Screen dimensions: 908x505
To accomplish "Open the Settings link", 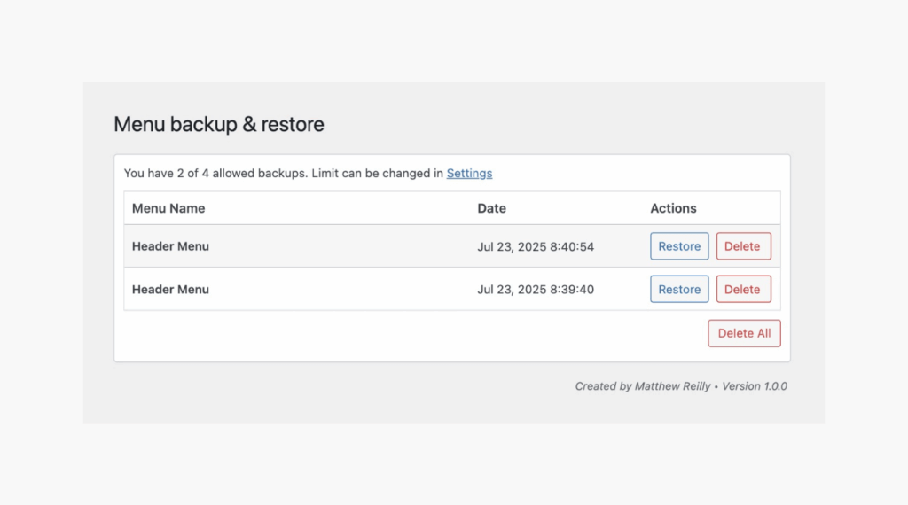I will click(x=469, y=174).
